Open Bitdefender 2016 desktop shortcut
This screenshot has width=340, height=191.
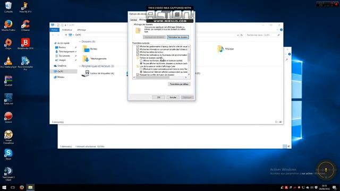click(25, 44)
